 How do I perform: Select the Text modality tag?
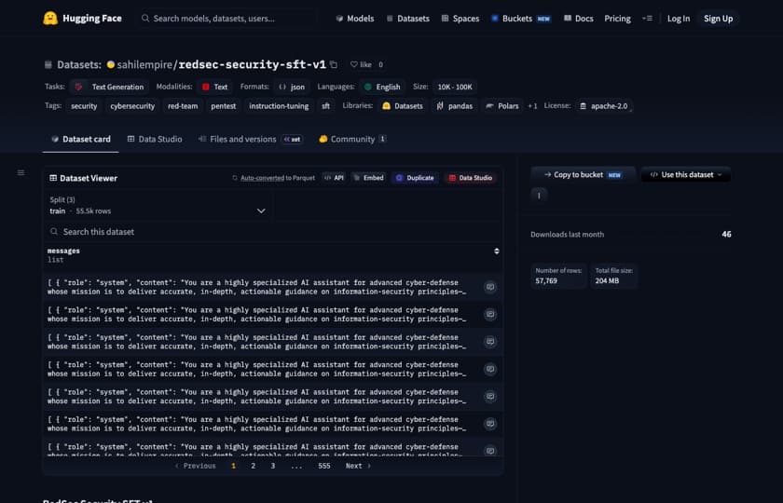click(214, 87)
